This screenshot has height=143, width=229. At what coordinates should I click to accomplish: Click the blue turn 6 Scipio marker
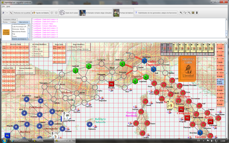[x=220, y=82]
